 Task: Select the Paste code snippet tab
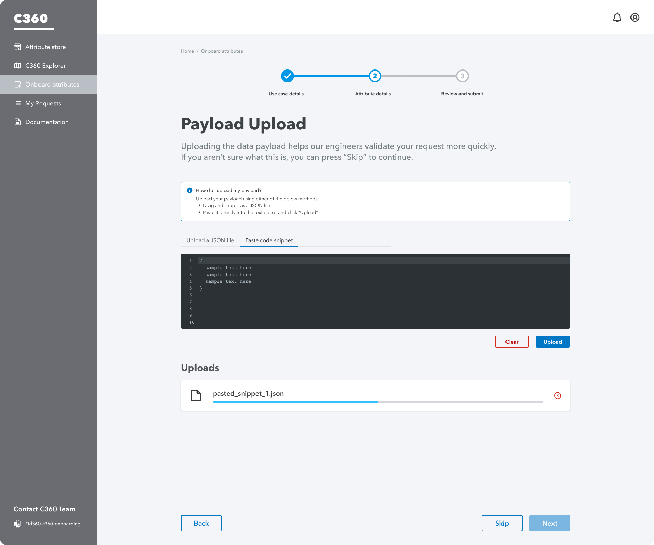tap(269, 240)
